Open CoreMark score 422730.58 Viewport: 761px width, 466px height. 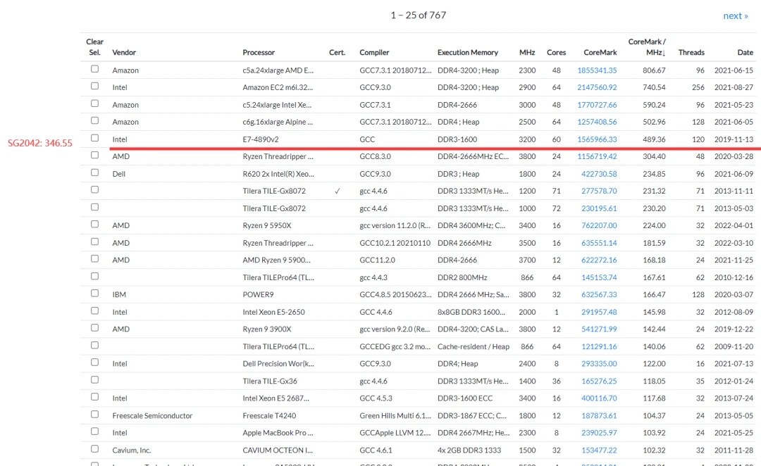(x=599, y=174)
